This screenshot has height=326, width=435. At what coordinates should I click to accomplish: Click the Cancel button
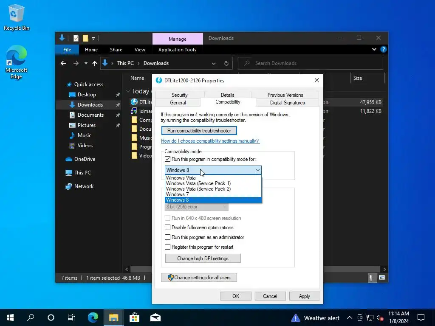pos(270,296)
